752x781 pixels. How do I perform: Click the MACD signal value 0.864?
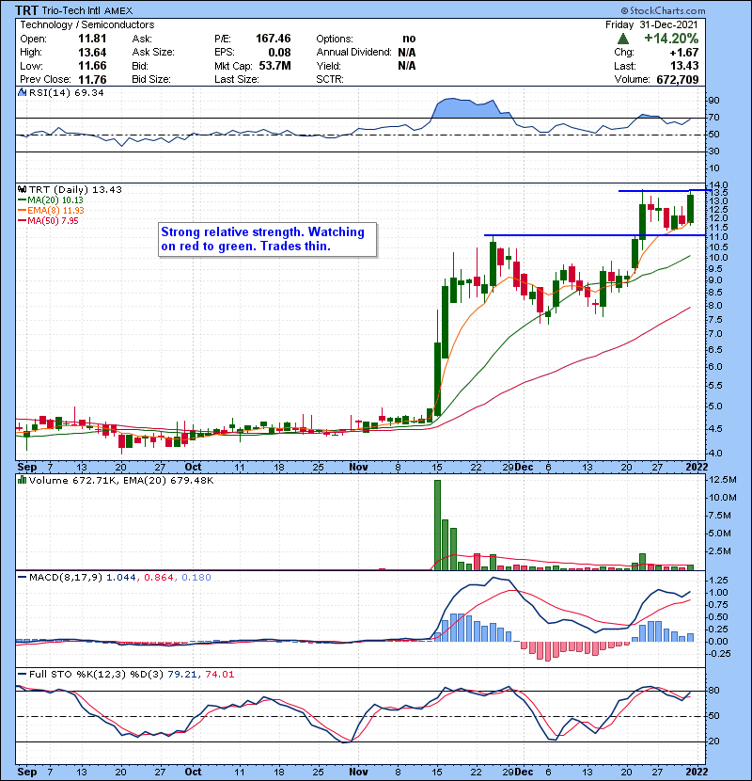[x=159, y=578]
